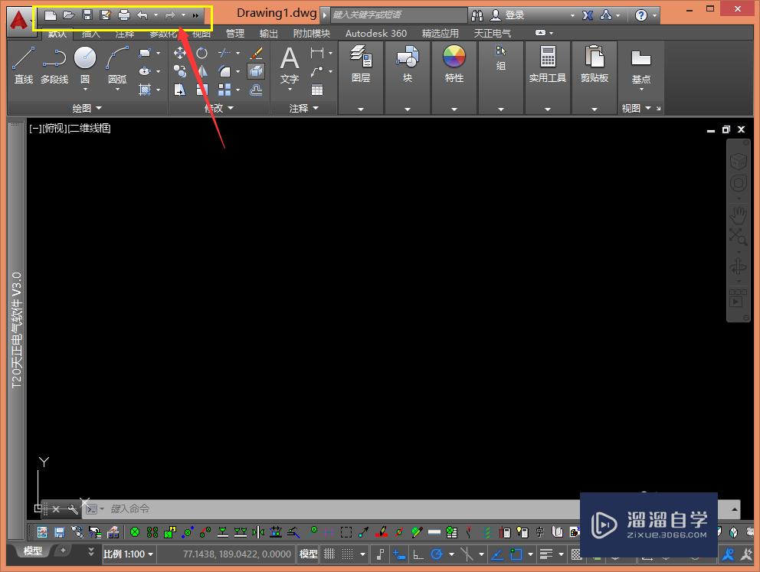Use the Mirror tool

coord(201,71)
